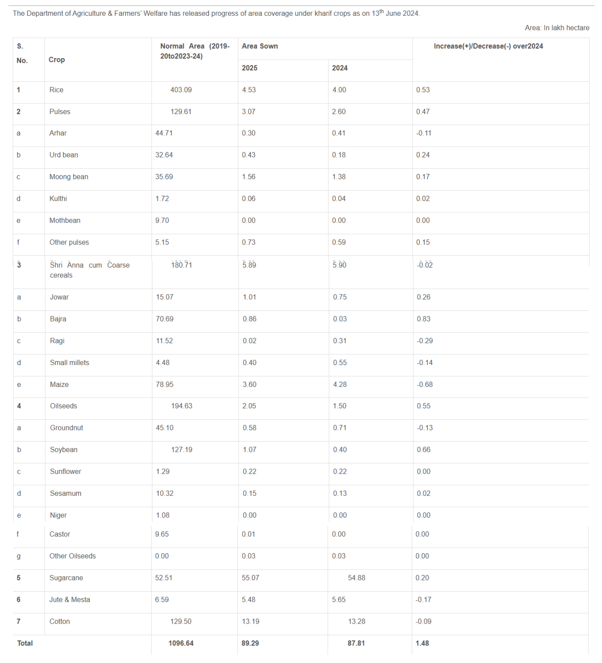
Task: Click the Cotton crop cell
Action: pyautogui.click(x=59, y=621)
